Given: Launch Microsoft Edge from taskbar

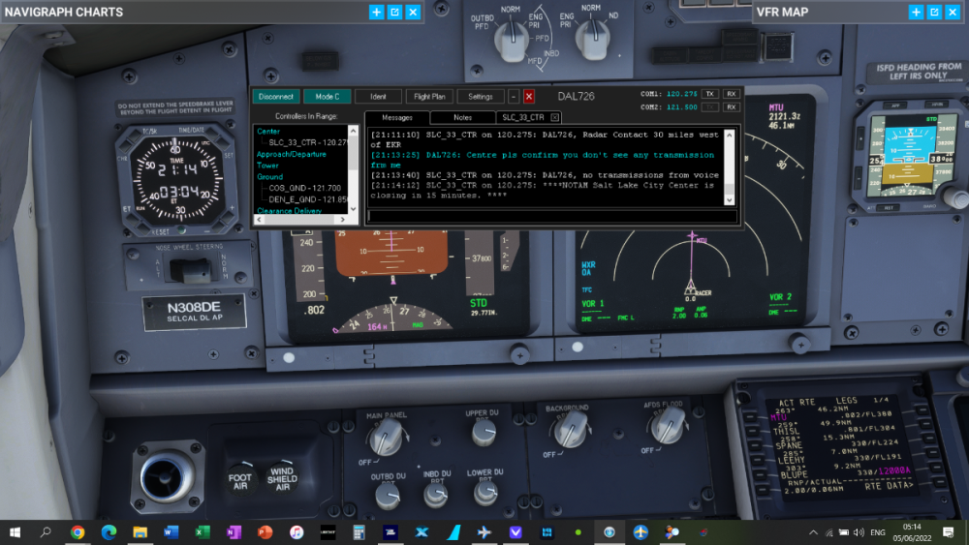Looking at the screenshot, I should [x=109, y=532].
